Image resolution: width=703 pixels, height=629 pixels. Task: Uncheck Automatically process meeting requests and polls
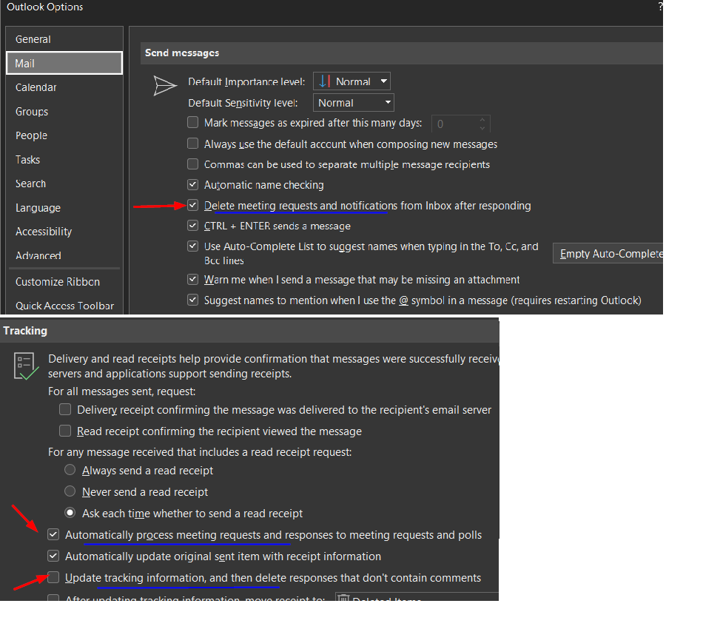click(53, 534)
